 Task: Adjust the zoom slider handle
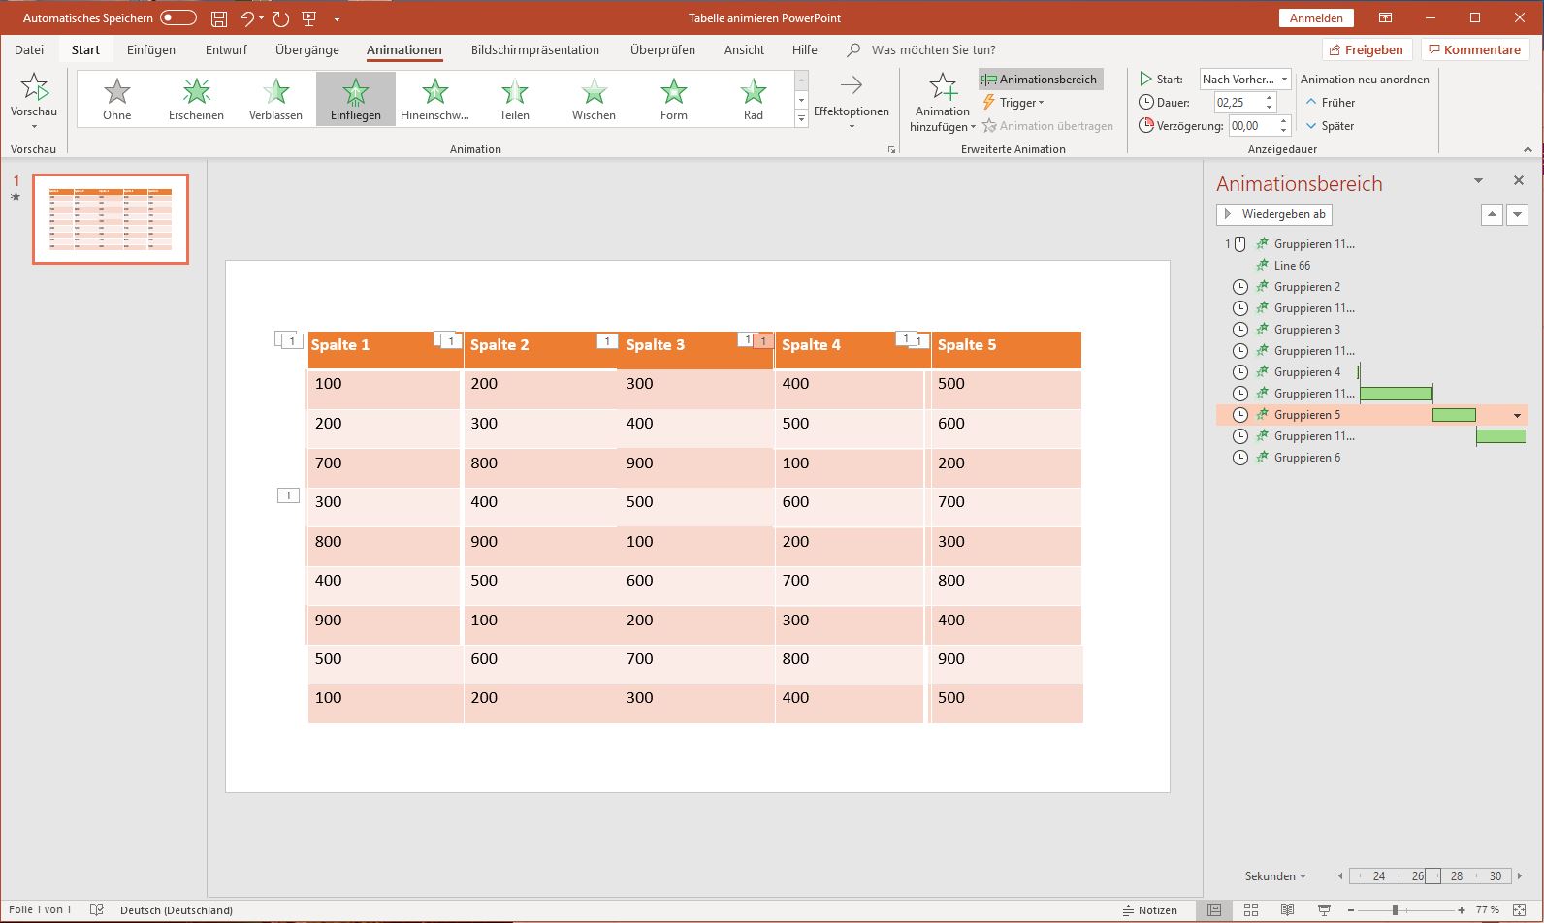click(1395, 910)
